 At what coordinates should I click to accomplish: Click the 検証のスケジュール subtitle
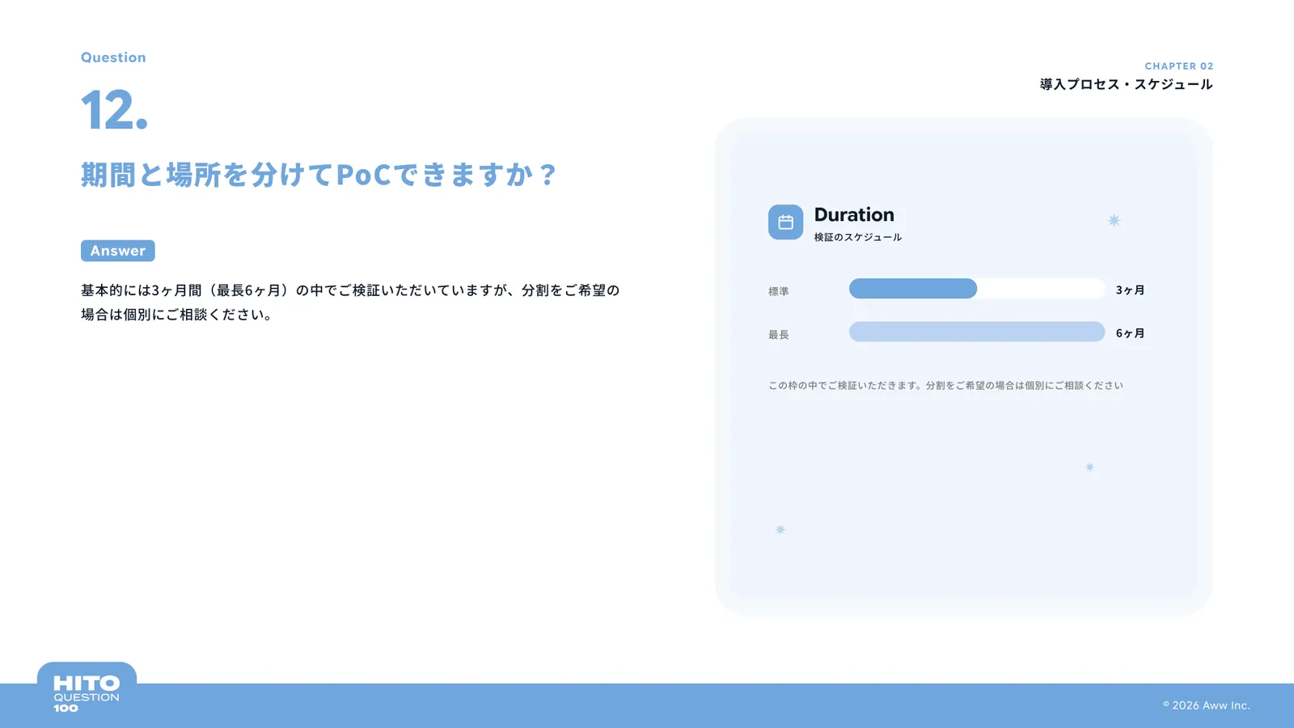(x=858, y=237)
